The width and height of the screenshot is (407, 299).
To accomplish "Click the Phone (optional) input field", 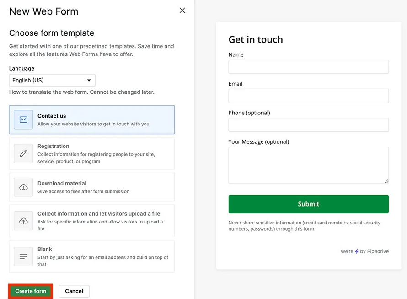I will tap(308, 125).
